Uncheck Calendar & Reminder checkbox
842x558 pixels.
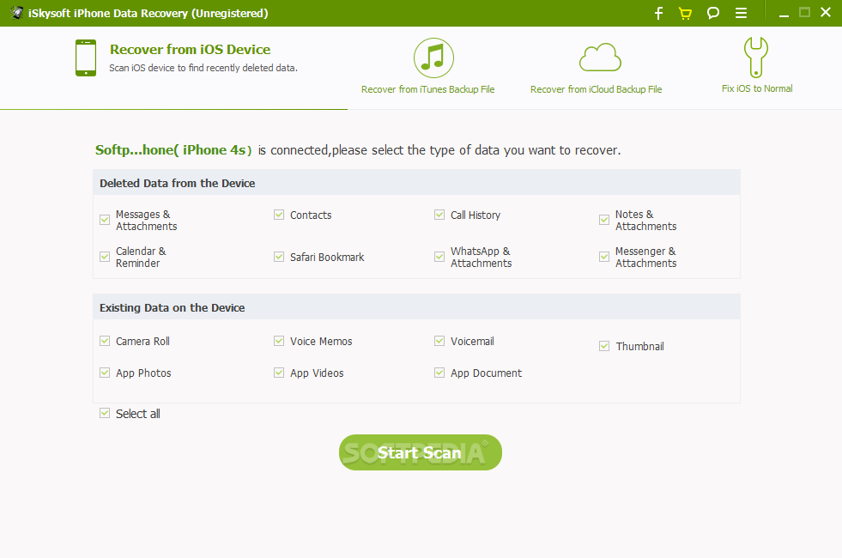pos(105,257)
